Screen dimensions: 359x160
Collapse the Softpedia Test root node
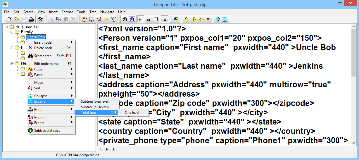[x=6, y=26]
